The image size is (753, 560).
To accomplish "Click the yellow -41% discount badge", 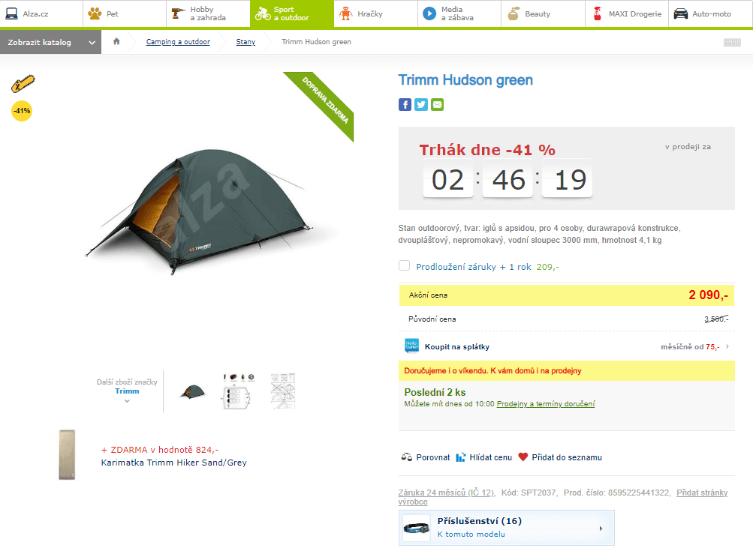I will (x=22, y=111).
